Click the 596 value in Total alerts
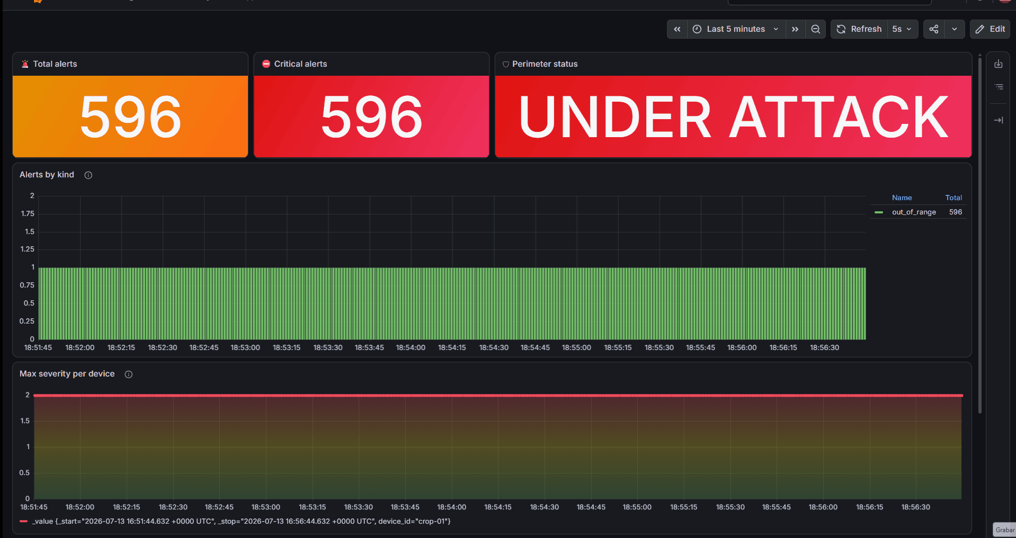Screen dimensions: 1016x538 (x=130, y=117)
